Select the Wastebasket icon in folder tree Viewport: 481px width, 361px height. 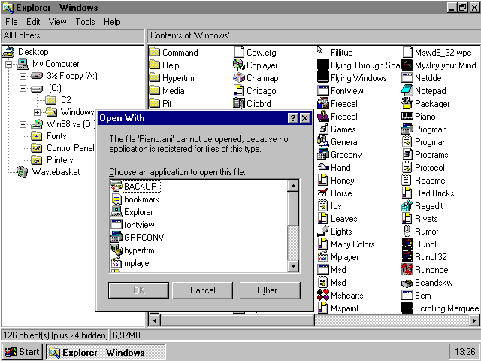point(22,172)
